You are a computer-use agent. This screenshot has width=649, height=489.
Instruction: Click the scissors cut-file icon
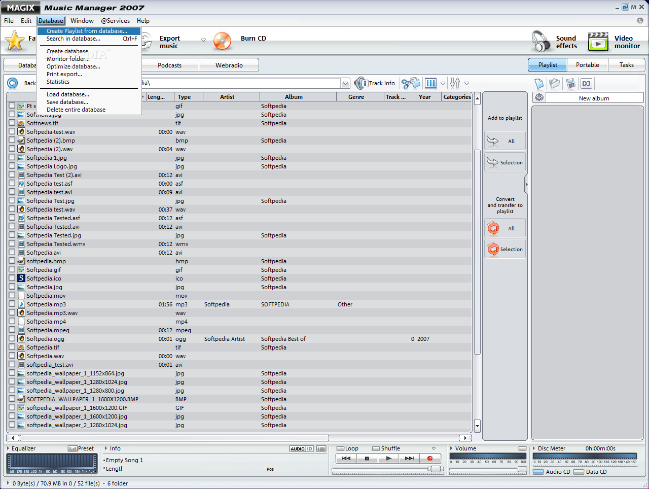click(411, 83)
